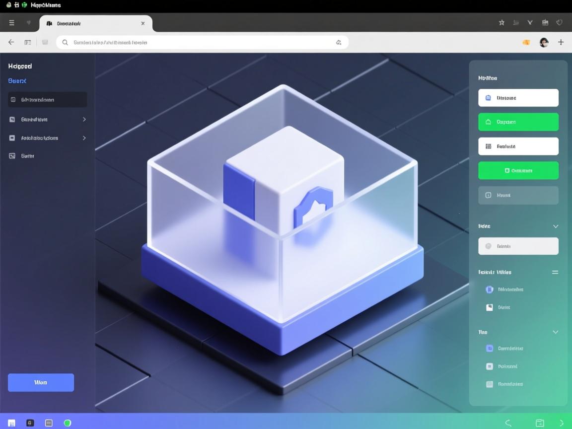
Task: Collapse the Tlos section using its chevron
Action: click(x=555, y=332)
